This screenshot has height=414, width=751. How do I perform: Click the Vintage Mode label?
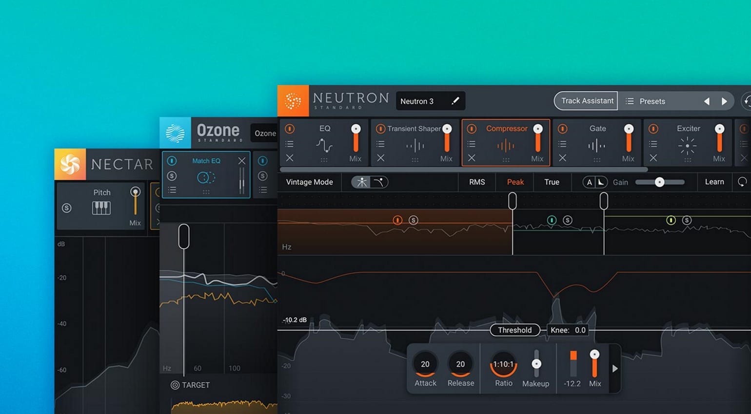pos(309,182)
